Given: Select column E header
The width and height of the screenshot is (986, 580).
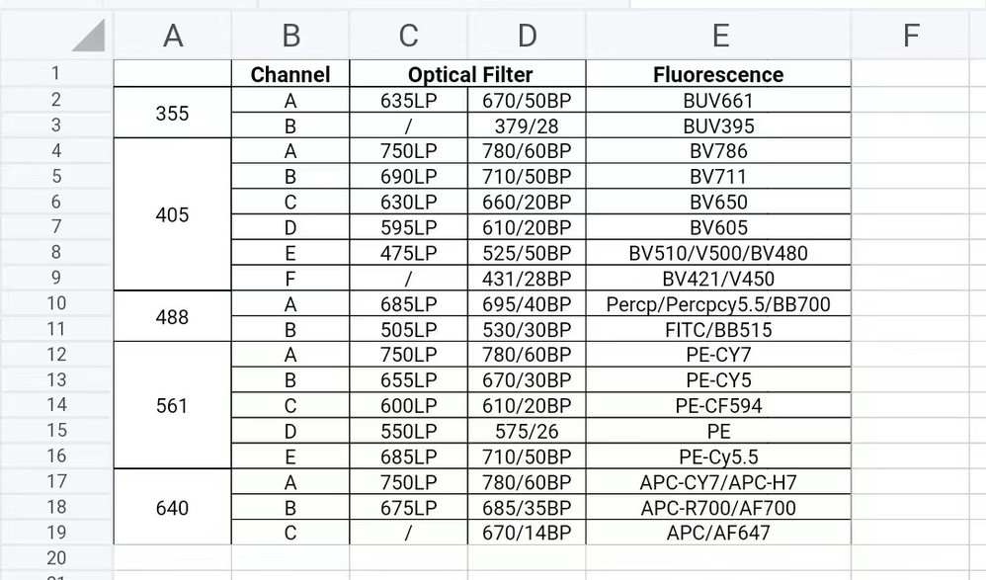Looking at the screenshot, I should pos(719,36).
